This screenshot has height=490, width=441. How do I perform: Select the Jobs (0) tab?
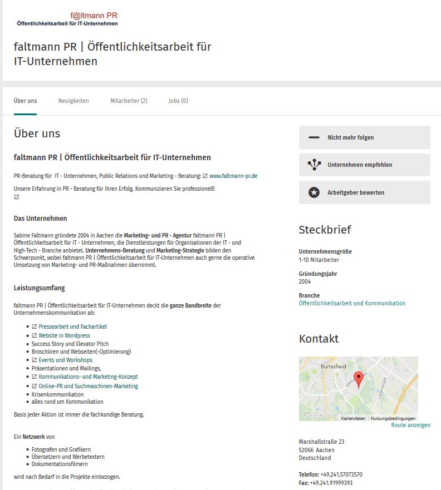pyautogui.click(x=178, y=101)
